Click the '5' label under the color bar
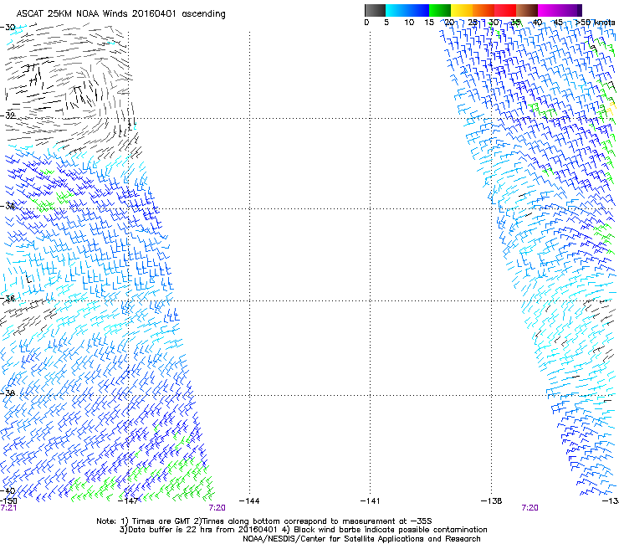The image size is (619, 544). coord(386,23)
